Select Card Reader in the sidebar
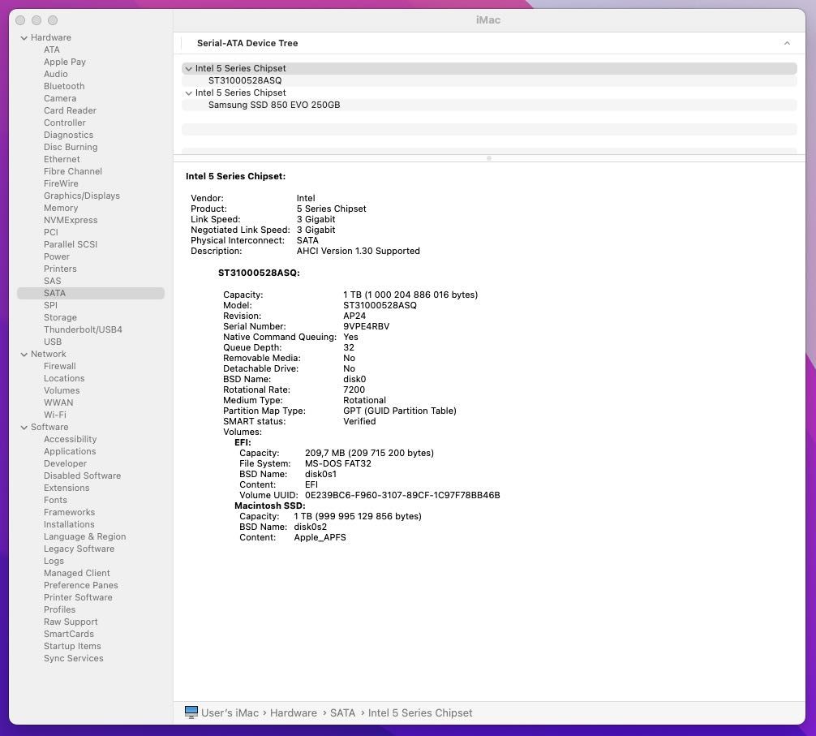The image size is (816, 736). point(70,110)
